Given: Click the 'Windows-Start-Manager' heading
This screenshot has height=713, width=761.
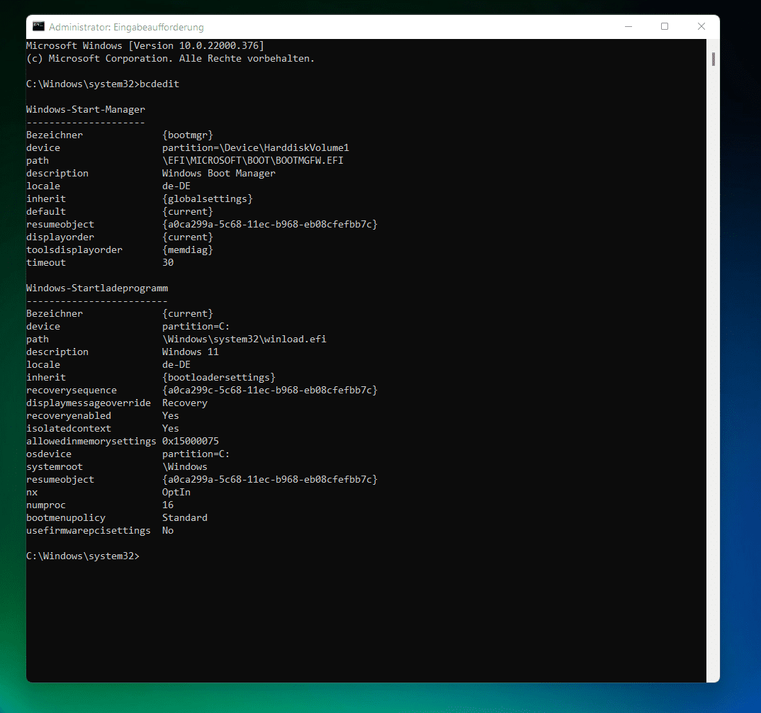Looking at the screenshot, I should 86,110.
